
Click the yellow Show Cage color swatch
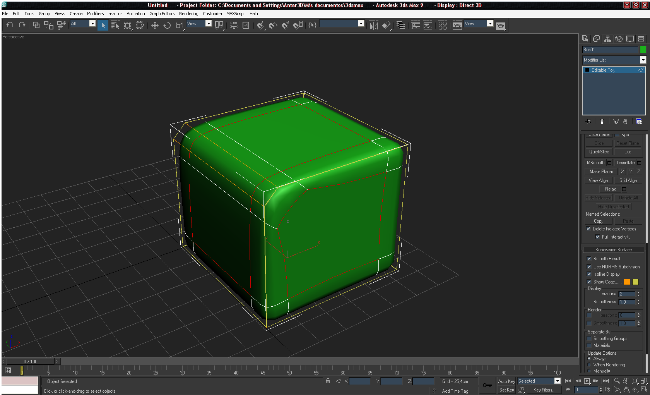[635, 282]
